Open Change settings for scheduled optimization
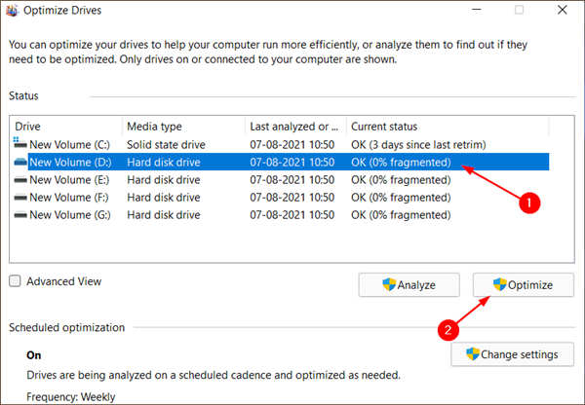 (512, 354)
